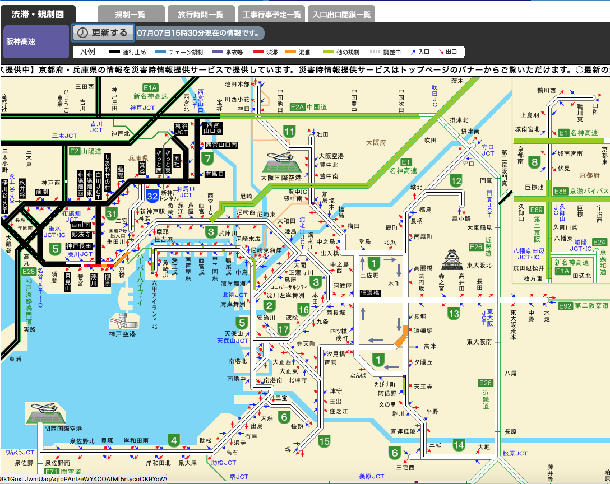
Task: Open the 工事行事予定一覧 tab
Action: 271,14
